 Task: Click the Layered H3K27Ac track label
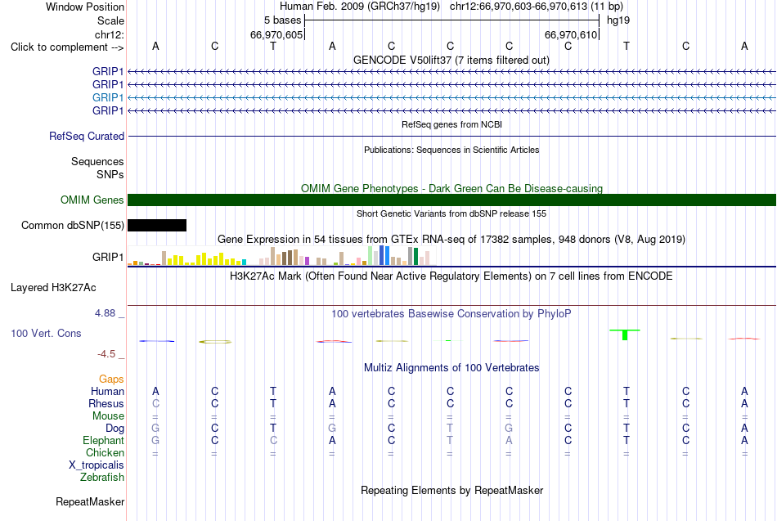[53, 288]
